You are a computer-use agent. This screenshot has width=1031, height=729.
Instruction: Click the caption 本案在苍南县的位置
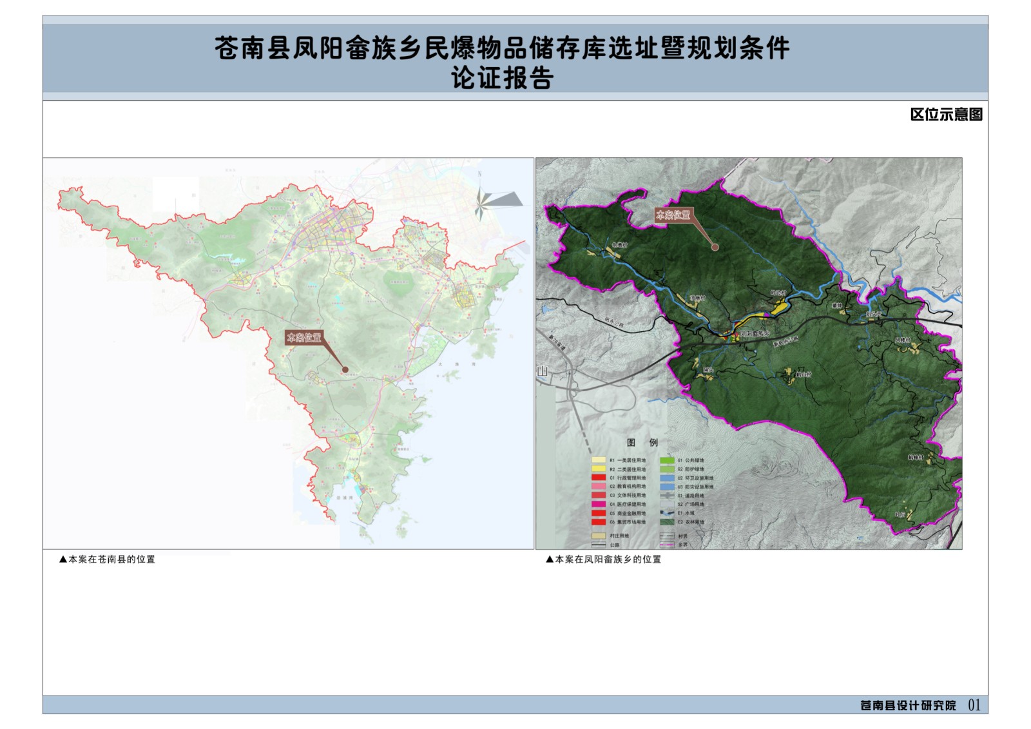tap(107, 559)
